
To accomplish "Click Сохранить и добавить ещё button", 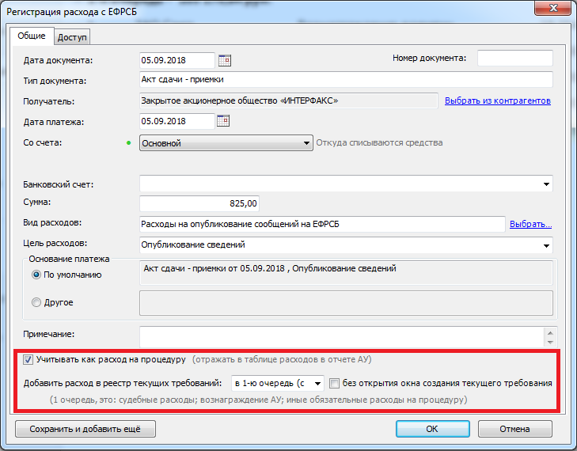I will point(85,429).
